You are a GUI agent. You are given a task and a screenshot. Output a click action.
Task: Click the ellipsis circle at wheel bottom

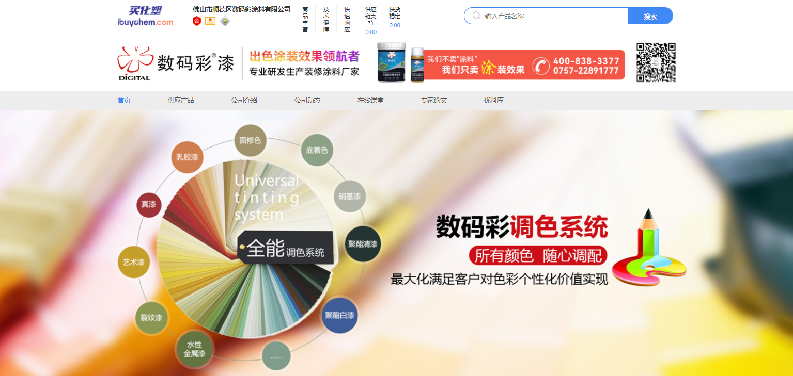[x=276, y=356]
